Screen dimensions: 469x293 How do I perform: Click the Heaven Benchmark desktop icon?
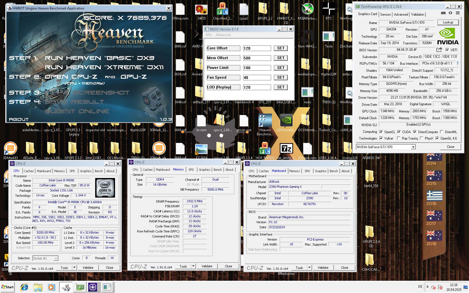point(265,121)
